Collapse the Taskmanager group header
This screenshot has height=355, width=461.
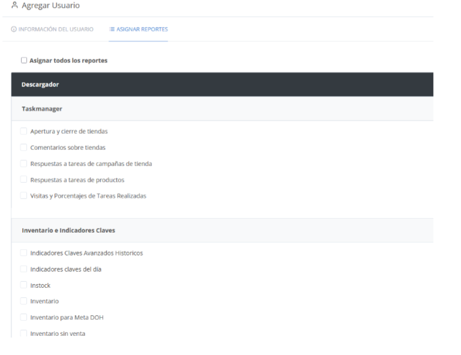(x=222, y=109)
